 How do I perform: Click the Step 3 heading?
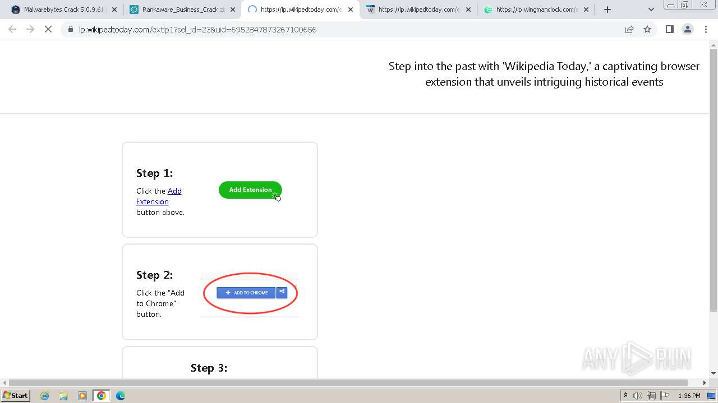tap(209, 368)
